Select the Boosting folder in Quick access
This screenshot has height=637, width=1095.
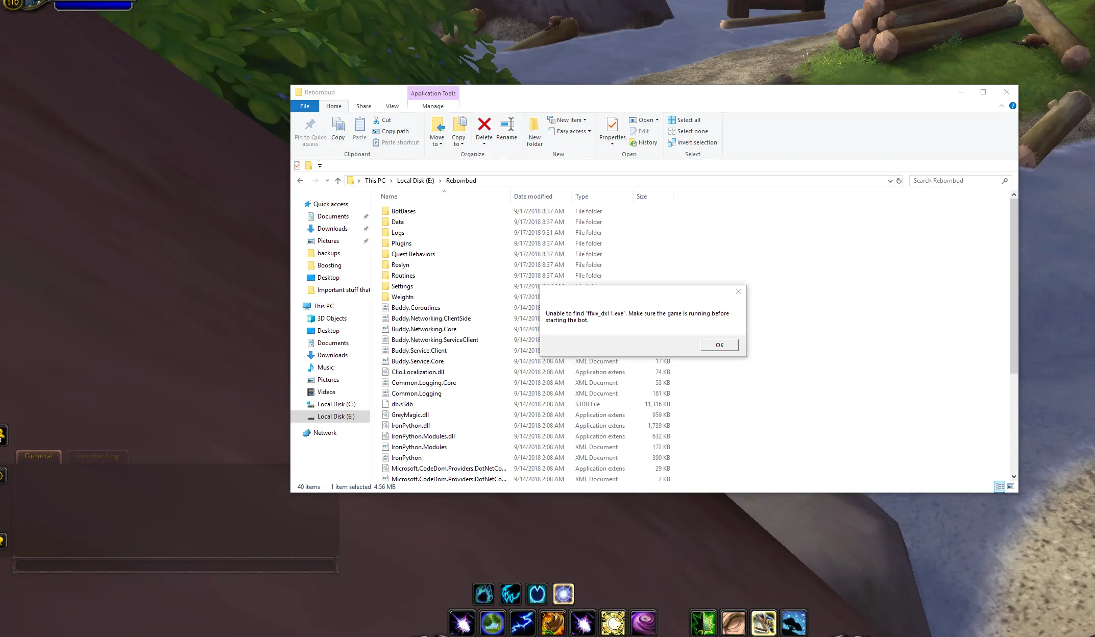(329, 265)
